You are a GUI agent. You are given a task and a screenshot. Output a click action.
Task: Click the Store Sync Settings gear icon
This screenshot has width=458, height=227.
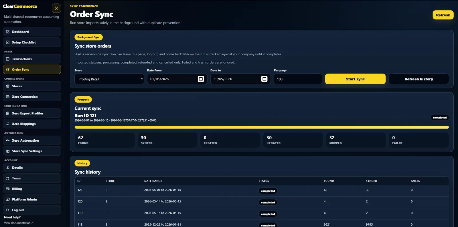coord(8,151)
